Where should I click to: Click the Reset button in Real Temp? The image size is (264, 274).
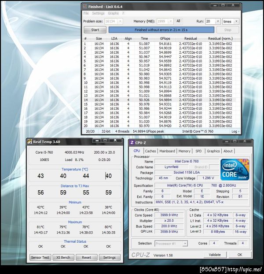click(x=86, y=257)
